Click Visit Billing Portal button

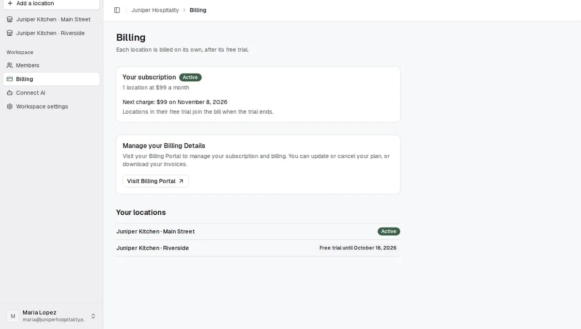click(155, 181)
